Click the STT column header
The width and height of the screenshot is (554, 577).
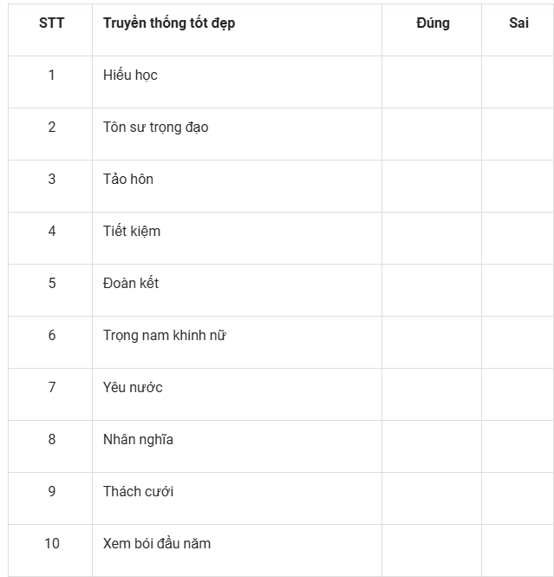(50, 30)
